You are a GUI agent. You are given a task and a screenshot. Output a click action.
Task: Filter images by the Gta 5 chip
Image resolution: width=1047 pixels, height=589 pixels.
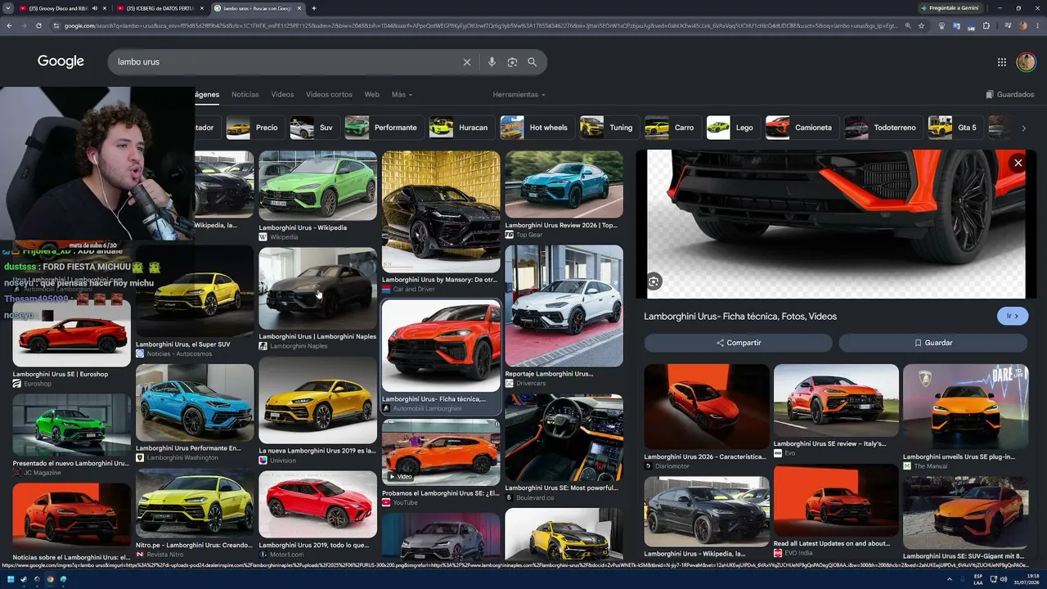(x=954, y=128)
